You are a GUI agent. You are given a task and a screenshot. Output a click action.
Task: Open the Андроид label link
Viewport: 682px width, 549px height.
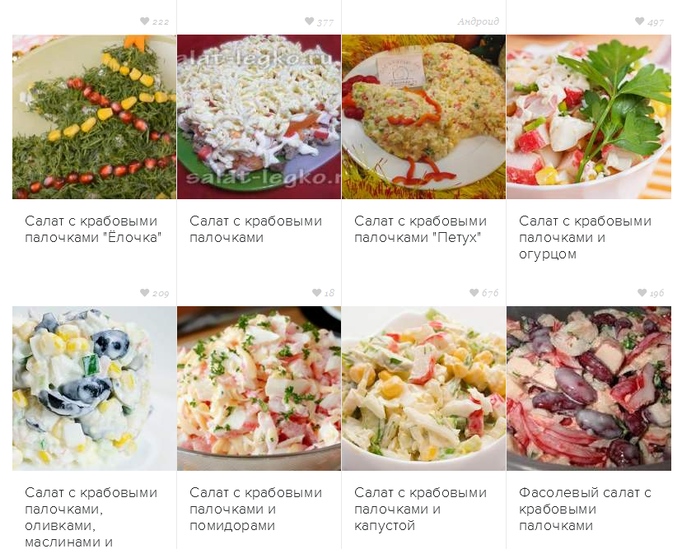pyautogui.click(x=478, y=21)
